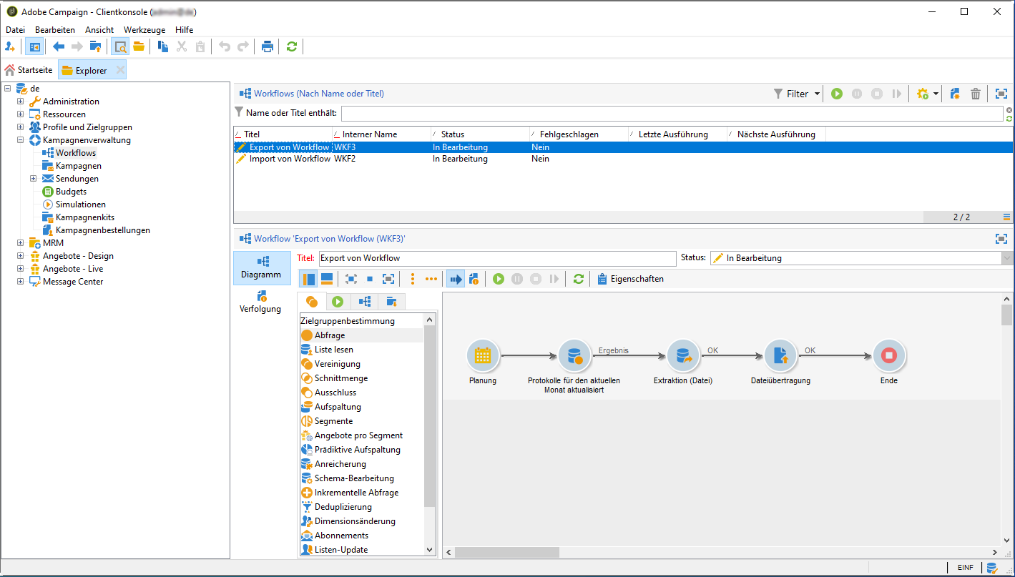Viewport: 1015px width, 577px height.
Task: Switch to the Verfolgung view
Action: [x=260, y=302]
